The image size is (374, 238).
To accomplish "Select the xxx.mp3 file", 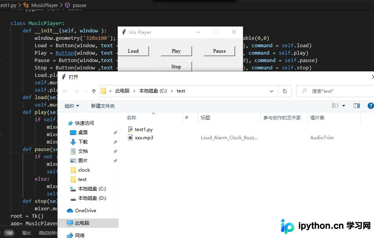I will click(x=144, y=138).
